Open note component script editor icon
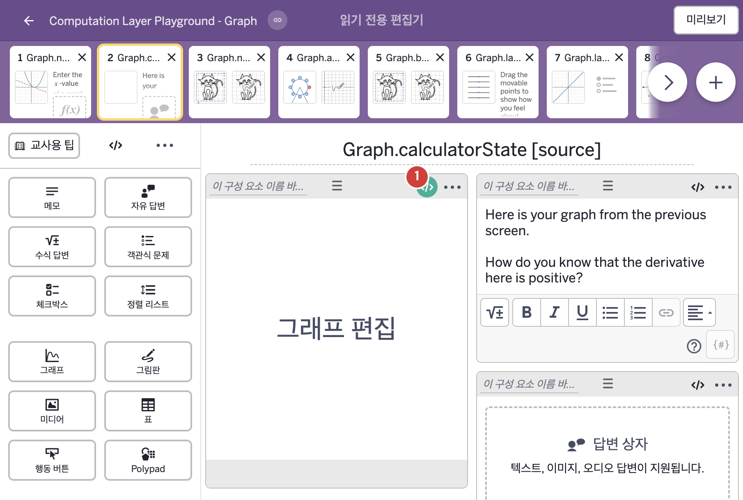 (x=698, y=187)
